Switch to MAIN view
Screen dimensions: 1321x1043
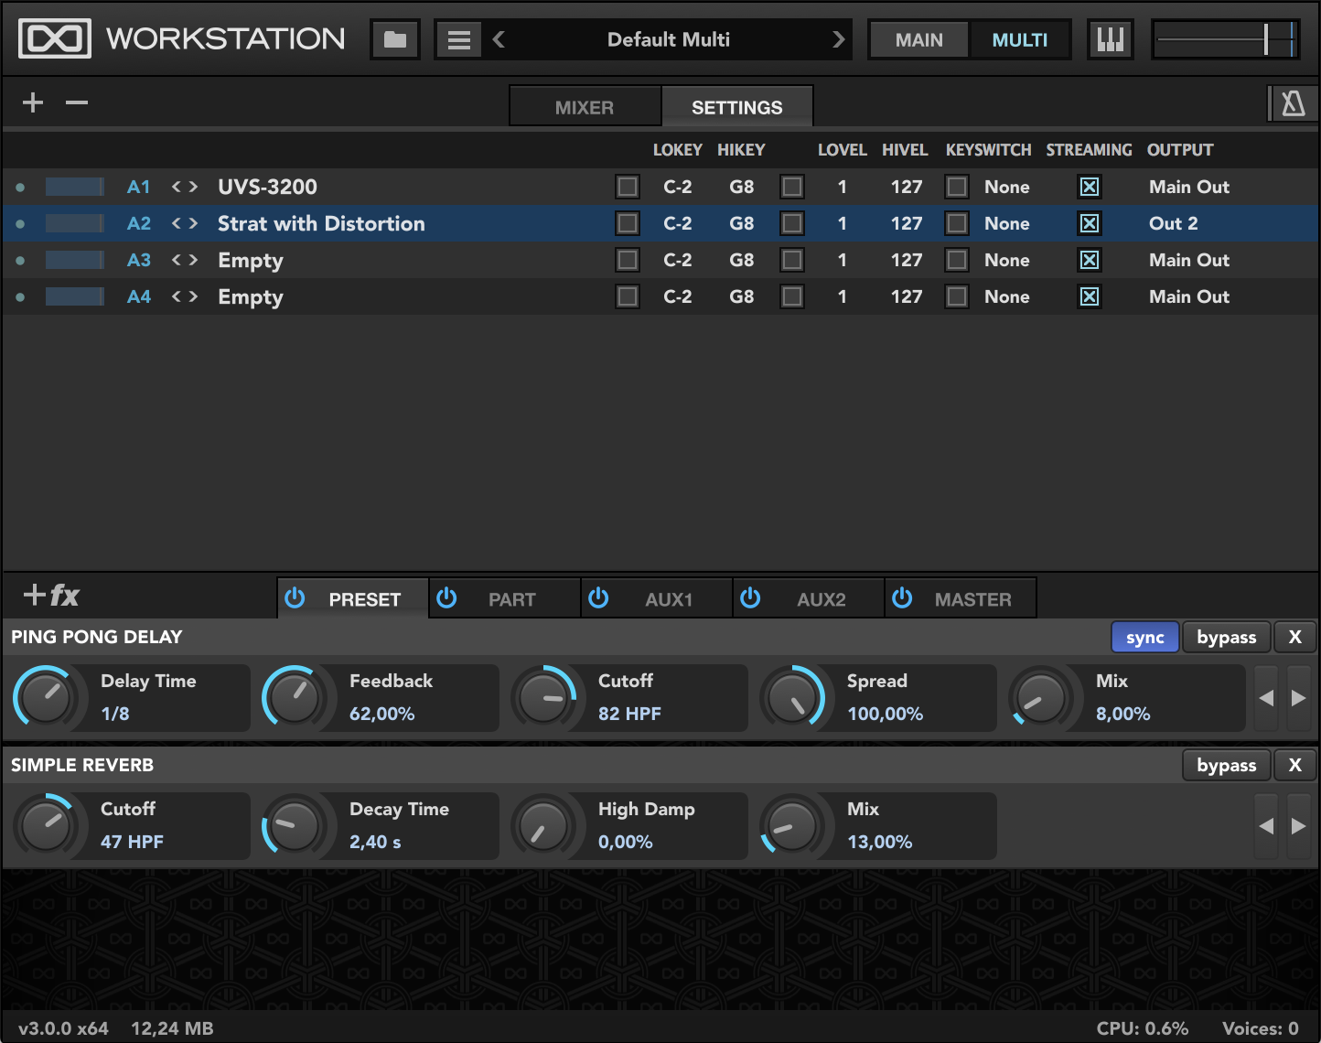click(x=919, y=40)
